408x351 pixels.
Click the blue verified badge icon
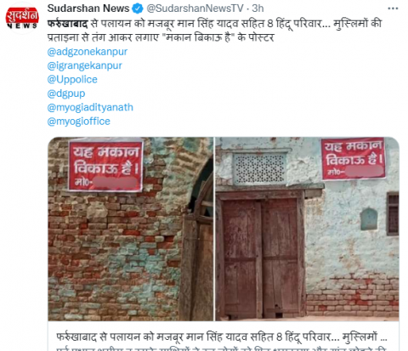[x=138, y=8]
